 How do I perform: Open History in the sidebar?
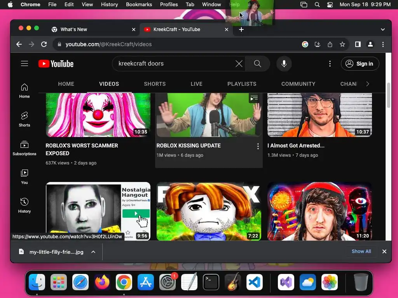24,206
